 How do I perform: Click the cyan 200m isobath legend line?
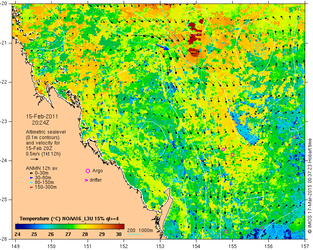click(x=134, y=234)
